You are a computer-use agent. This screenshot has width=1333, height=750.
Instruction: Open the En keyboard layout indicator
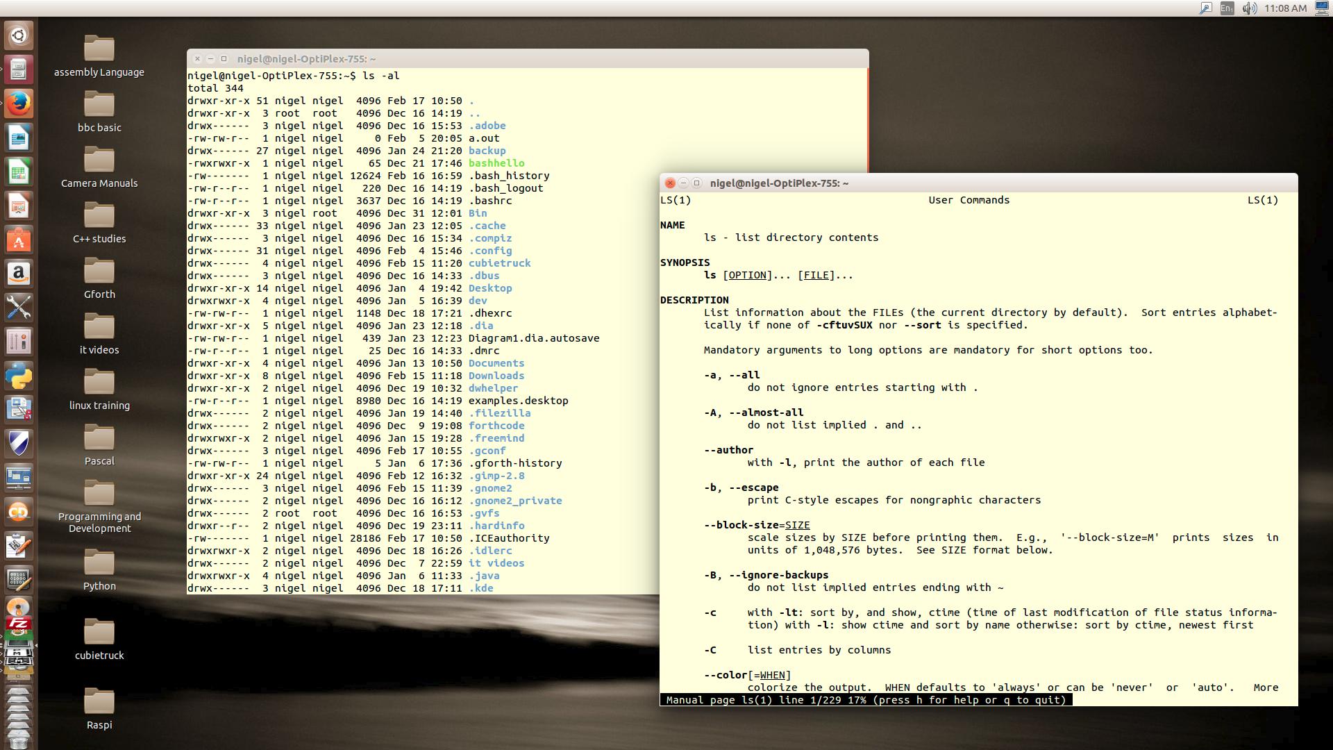click(1227, 8)
